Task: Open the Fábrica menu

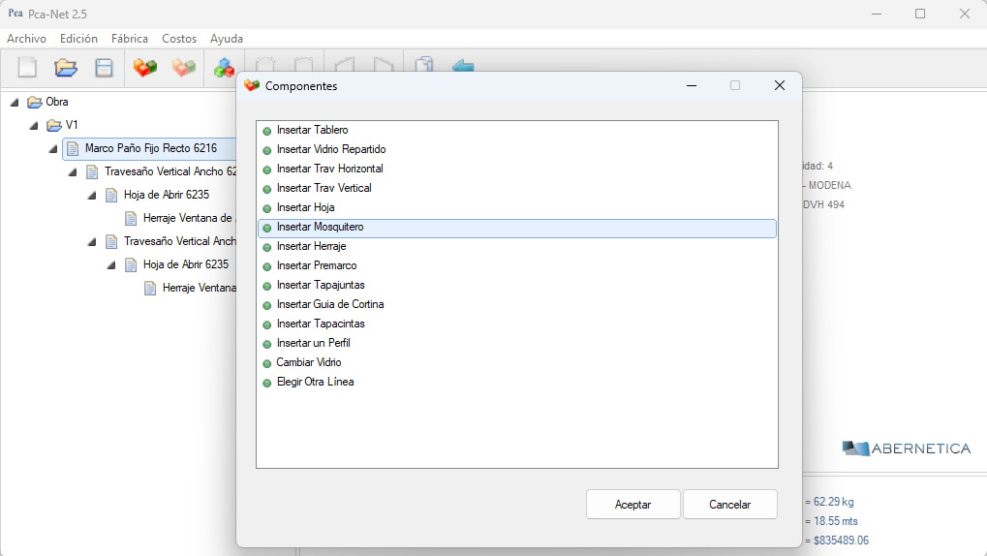Action: (130, 39)
